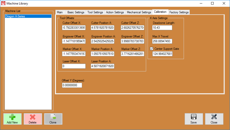230x130 pixels.
Task: Click the Marker Offset Z field
Action: pyautogui.click(x=133, y=54)
